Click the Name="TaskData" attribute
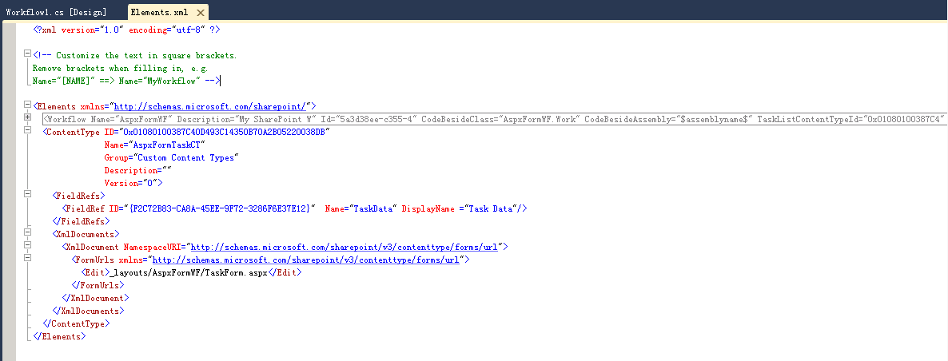This screenshot has width=948, height=361. 361,208
